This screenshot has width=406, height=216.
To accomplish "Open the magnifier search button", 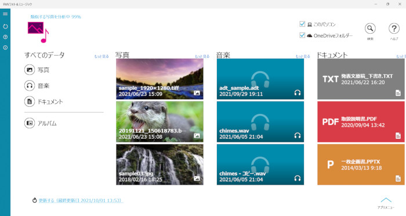I will click(370, 28).
